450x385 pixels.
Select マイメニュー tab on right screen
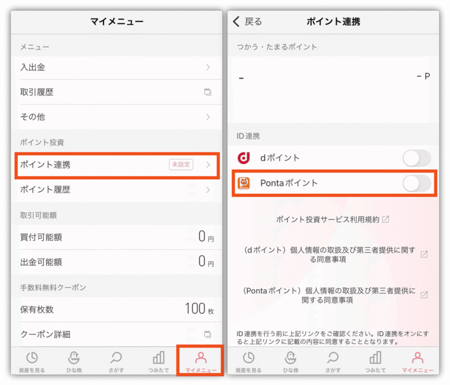[x=417, y=361]
